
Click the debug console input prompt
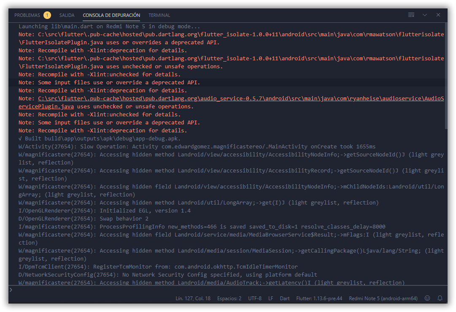tap(227, 290)
